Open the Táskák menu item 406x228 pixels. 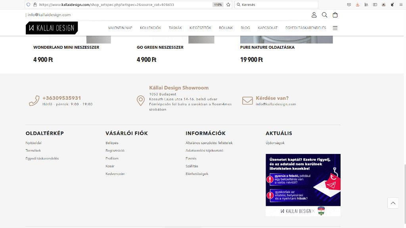coord(175,28)
